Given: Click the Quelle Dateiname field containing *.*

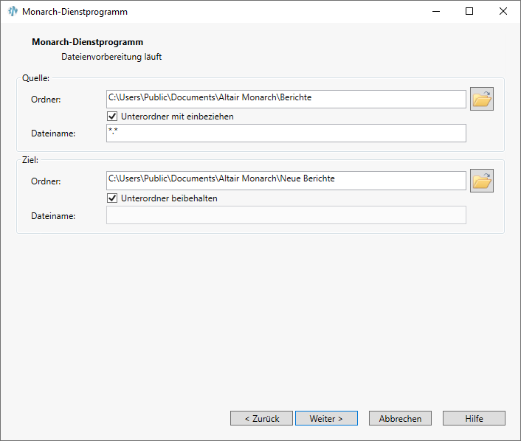Looking at the screenshot, I should (x=286, y=133).
